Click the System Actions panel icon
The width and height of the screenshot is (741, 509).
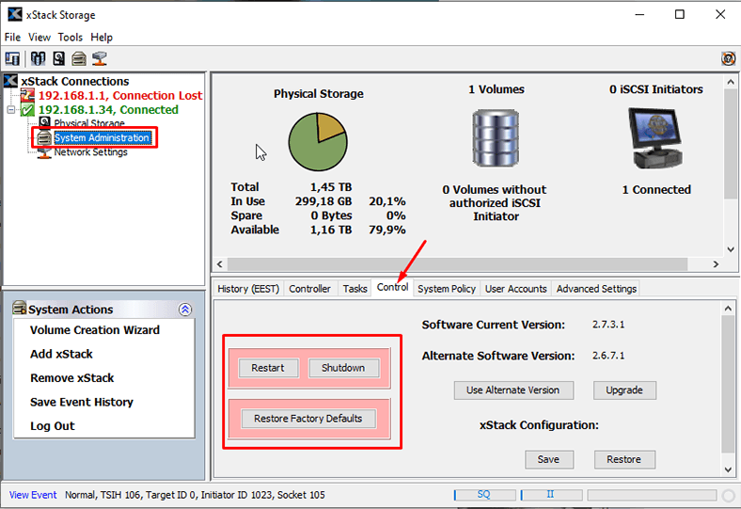click(20, 309)
